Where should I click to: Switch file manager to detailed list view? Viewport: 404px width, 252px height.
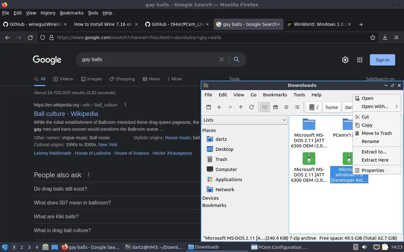pyautogui.click(x=297, y=107)
